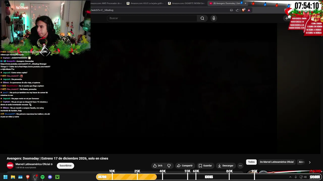Like the video with thumbs up
Screen dimensions: 323x181
(x=158, y=166)
